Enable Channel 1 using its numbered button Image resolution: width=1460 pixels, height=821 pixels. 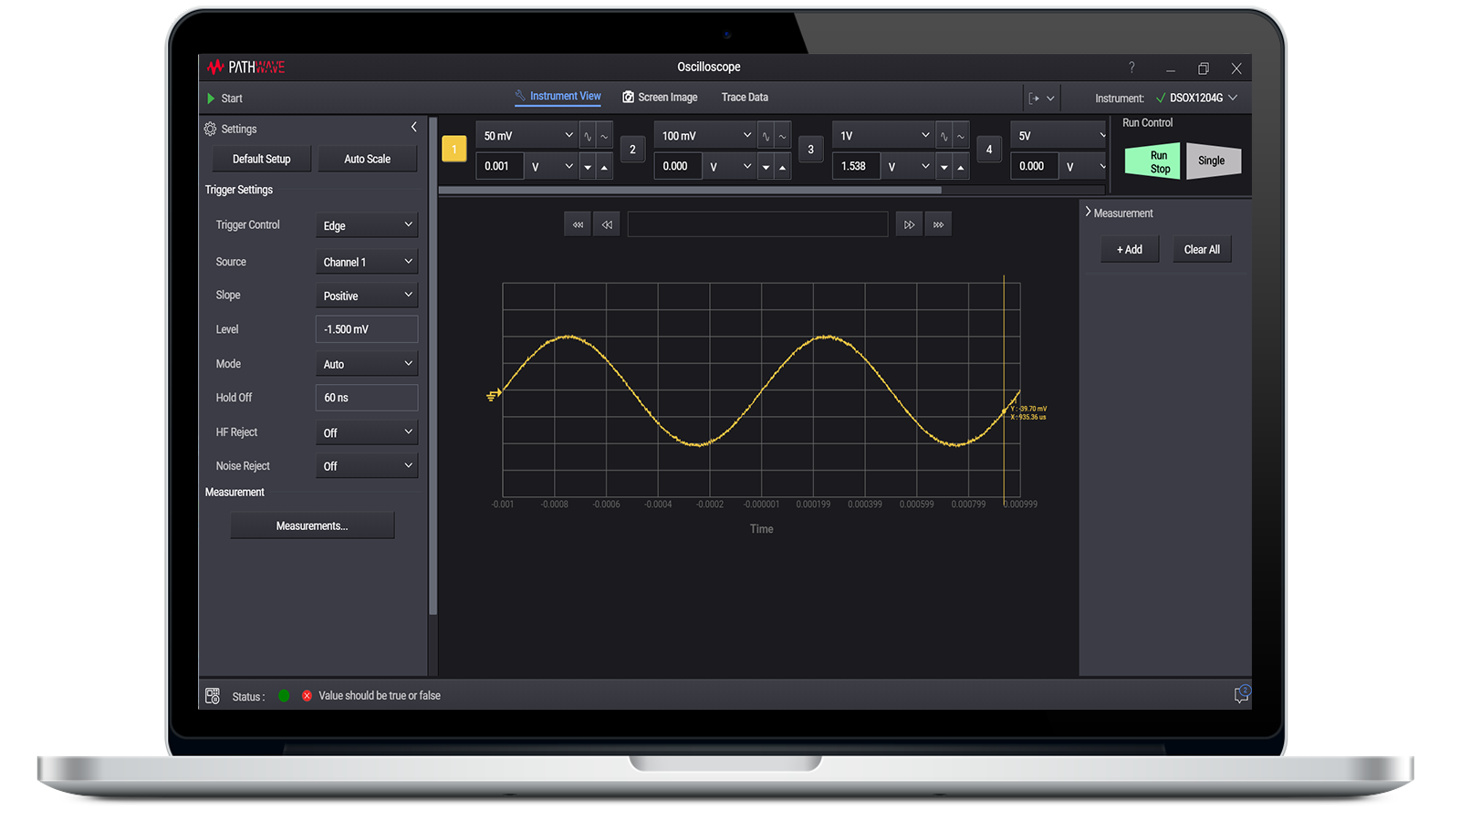(454, 149)
